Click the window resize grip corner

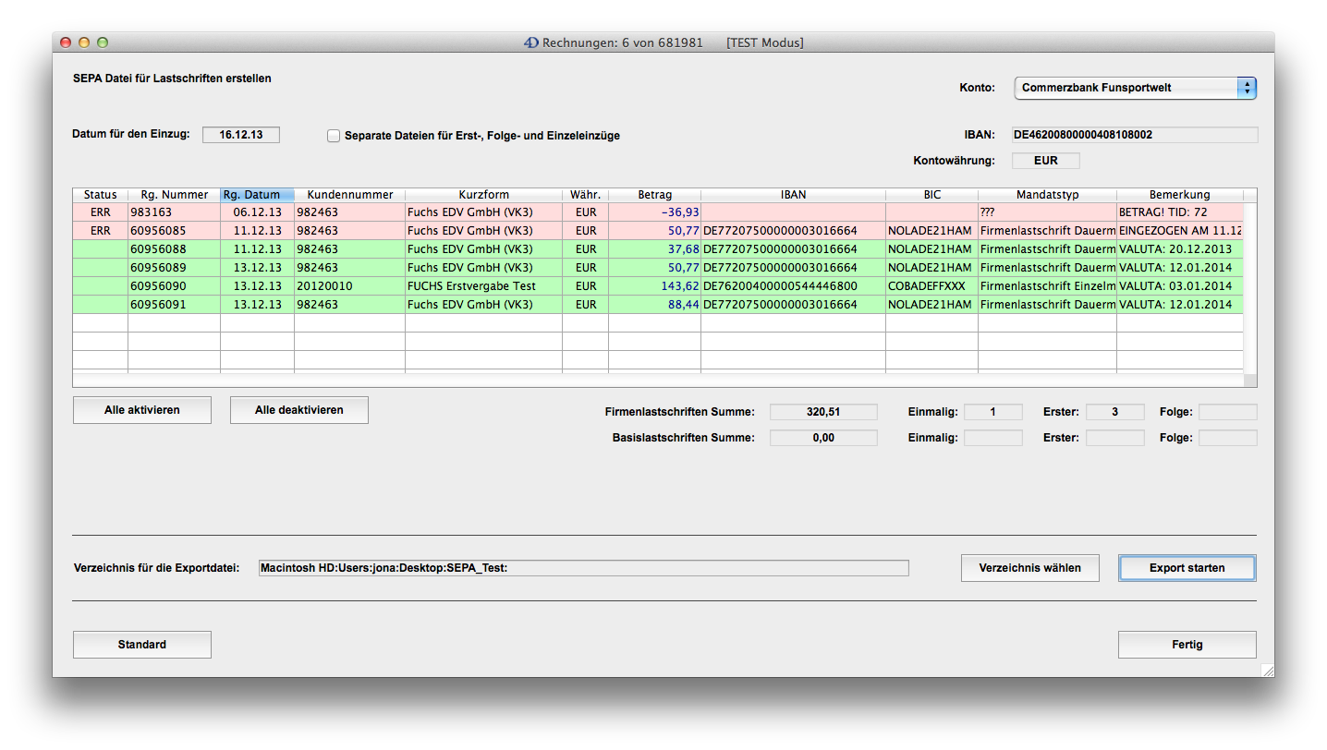(1267, 670)
